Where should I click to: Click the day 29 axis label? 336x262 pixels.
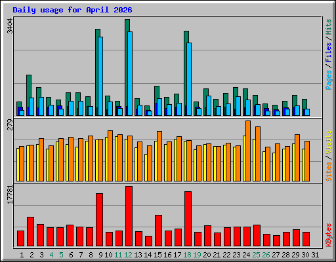[295, 255]
